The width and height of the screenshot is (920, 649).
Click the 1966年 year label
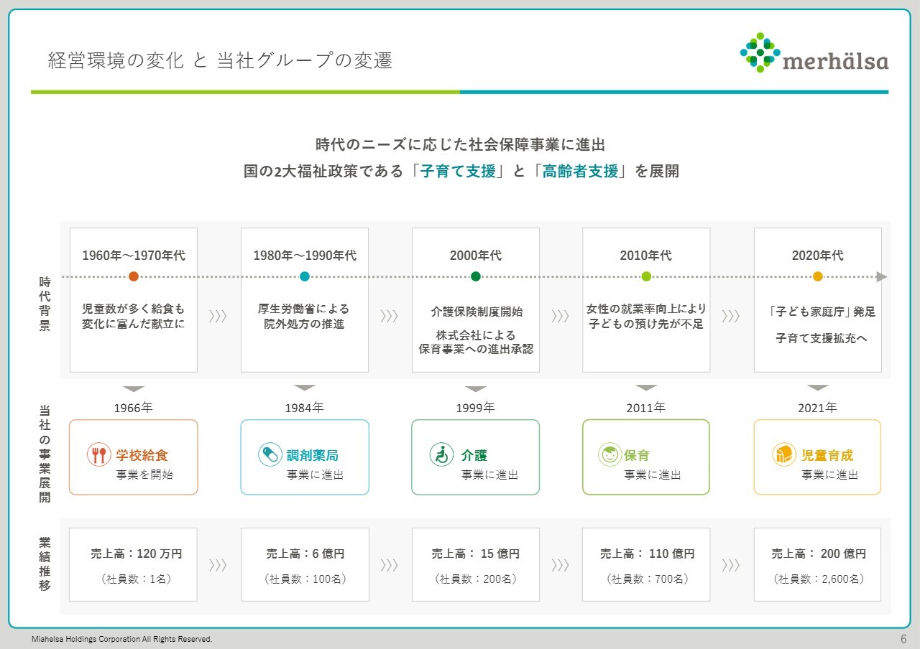pyautogui.click(x=134, y=408)
